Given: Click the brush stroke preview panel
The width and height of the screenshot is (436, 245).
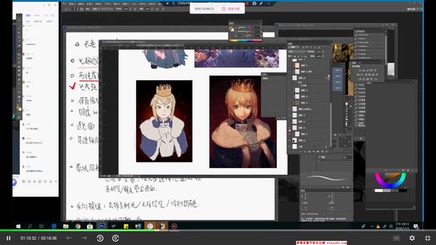Looking at the screenshot, I should [x=326, y=178].
